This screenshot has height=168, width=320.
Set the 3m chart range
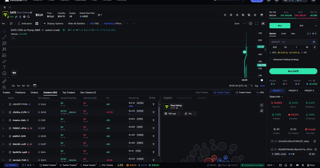point(13,86)
